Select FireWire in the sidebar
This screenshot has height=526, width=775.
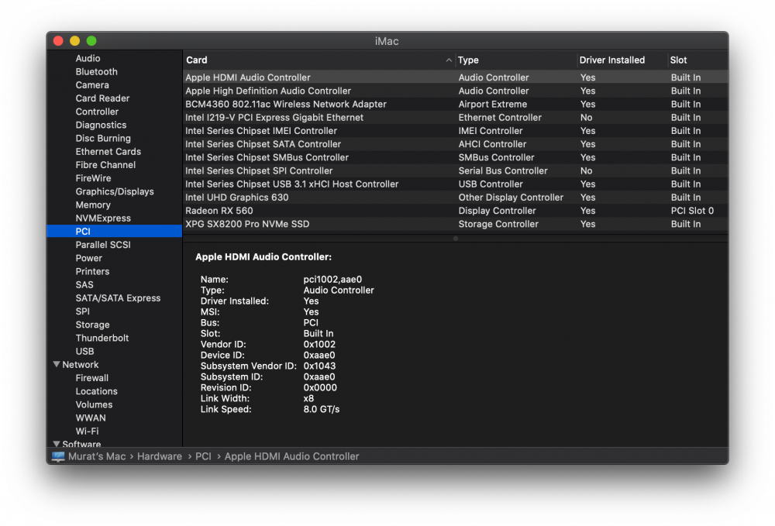(x=93, y=178)
